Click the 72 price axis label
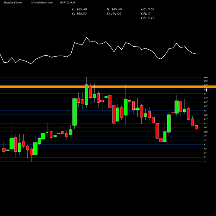The height and width of the screenshot is (216, 216). point(205,157)
